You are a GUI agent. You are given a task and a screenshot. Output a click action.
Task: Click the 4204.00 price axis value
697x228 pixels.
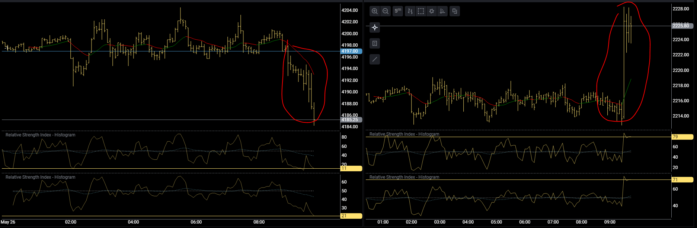point(350,10)
